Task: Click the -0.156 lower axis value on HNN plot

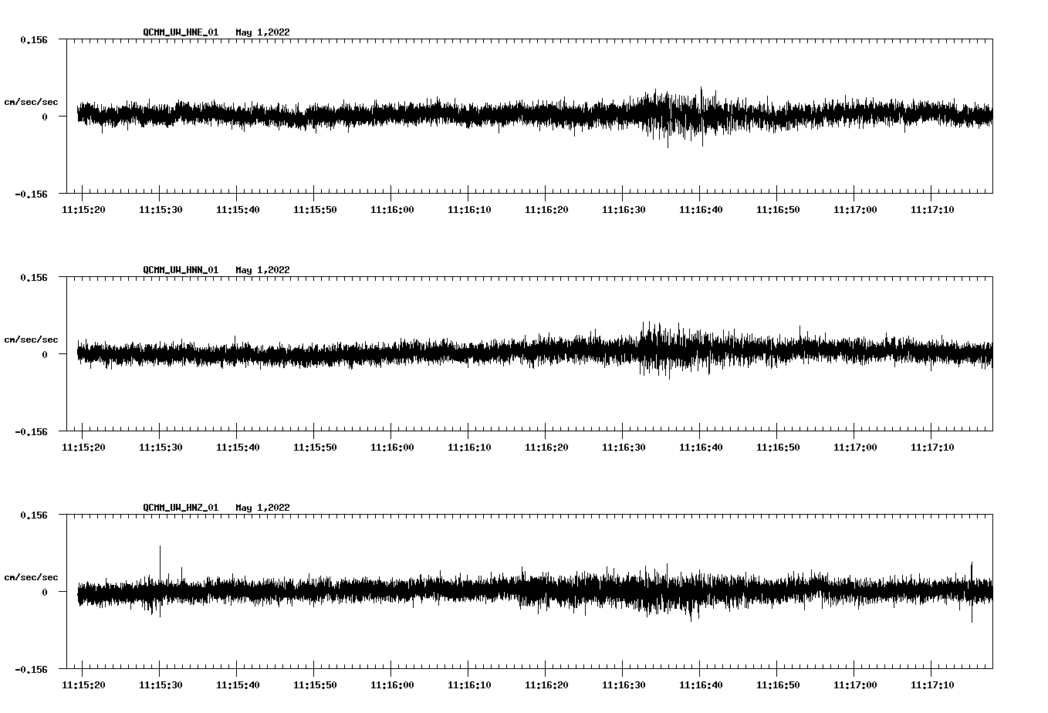Action: point(31,432)
